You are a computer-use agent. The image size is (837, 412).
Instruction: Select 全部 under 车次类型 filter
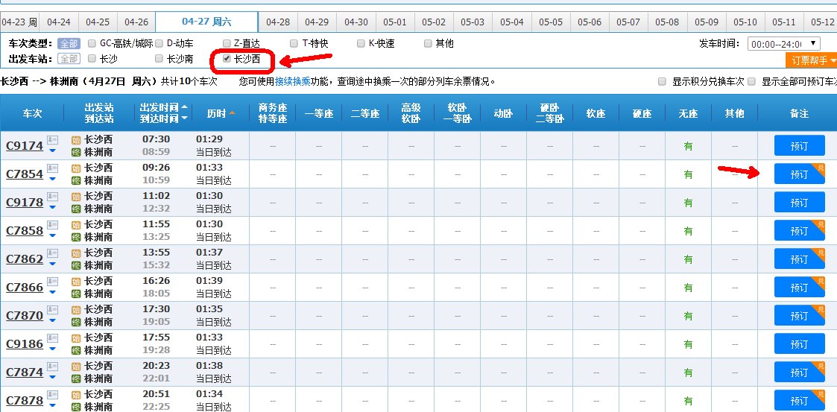click(x=69, y=43)
